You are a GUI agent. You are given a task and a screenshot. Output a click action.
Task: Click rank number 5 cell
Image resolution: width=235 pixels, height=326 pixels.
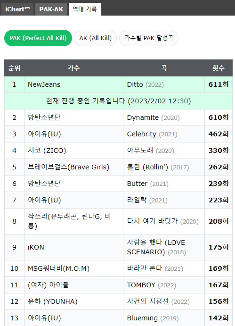click(x=14, y=167)
